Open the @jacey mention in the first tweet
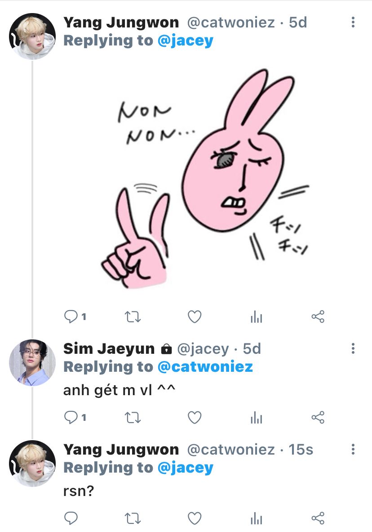 coord(185,41)
